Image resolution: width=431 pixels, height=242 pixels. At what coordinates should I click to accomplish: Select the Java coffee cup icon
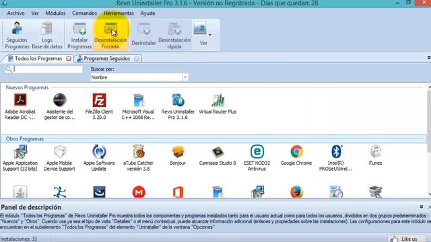pos(20,192)
